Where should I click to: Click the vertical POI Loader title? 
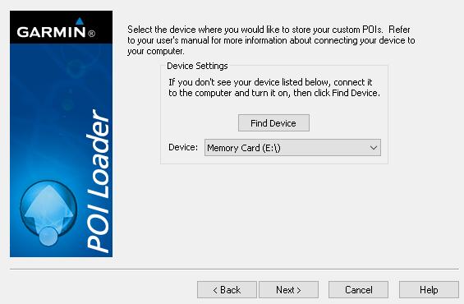point(99,181)
